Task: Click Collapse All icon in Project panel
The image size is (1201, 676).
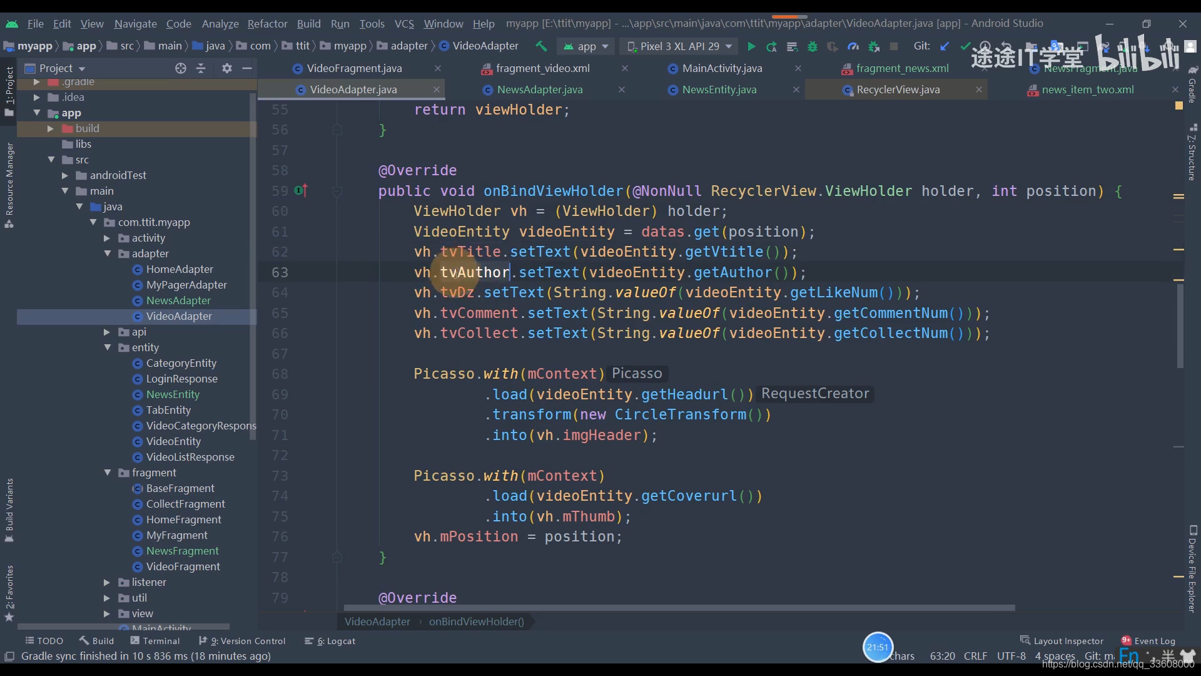Action: tap(201, 68)
